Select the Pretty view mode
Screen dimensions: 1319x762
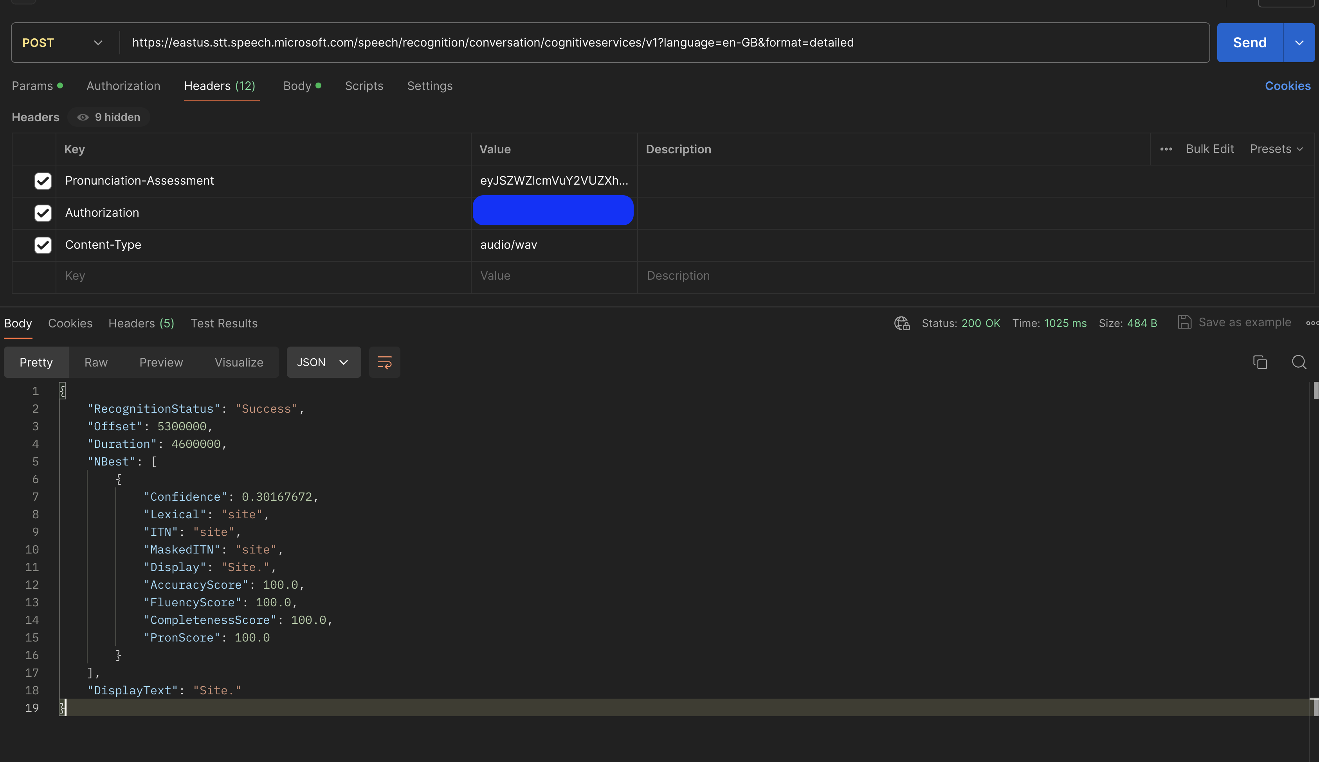(x=36, y=363)
